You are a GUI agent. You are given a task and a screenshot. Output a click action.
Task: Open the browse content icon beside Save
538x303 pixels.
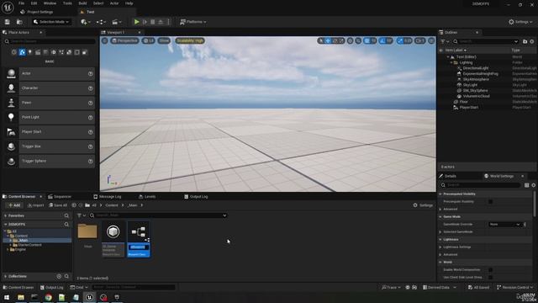click(19, 22)
